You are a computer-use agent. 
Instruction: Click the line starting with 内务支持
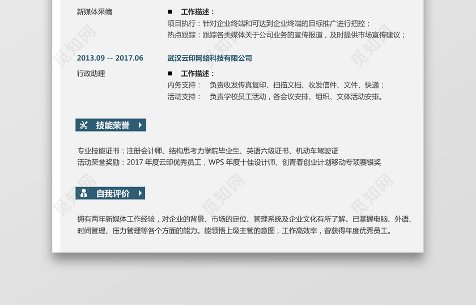(x=276, y=85)
